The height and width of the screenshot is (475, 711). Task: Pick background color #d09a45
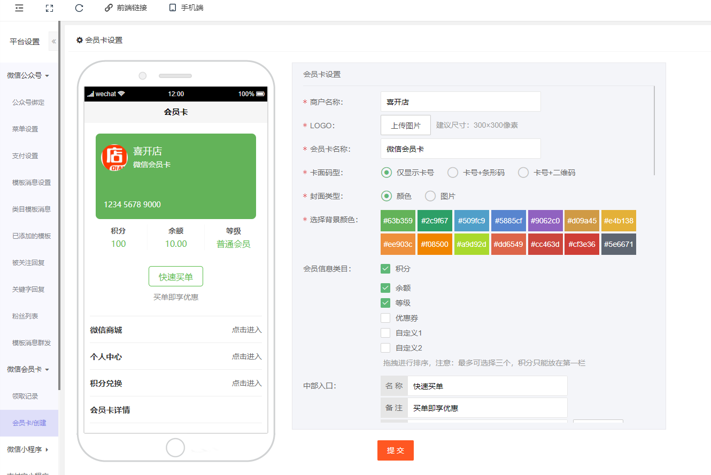tap(582, 221)
